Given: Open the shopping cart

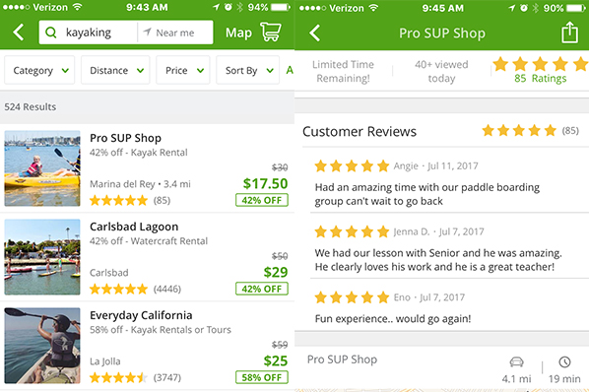Looking at the screenshot, I should coord(271,32).
